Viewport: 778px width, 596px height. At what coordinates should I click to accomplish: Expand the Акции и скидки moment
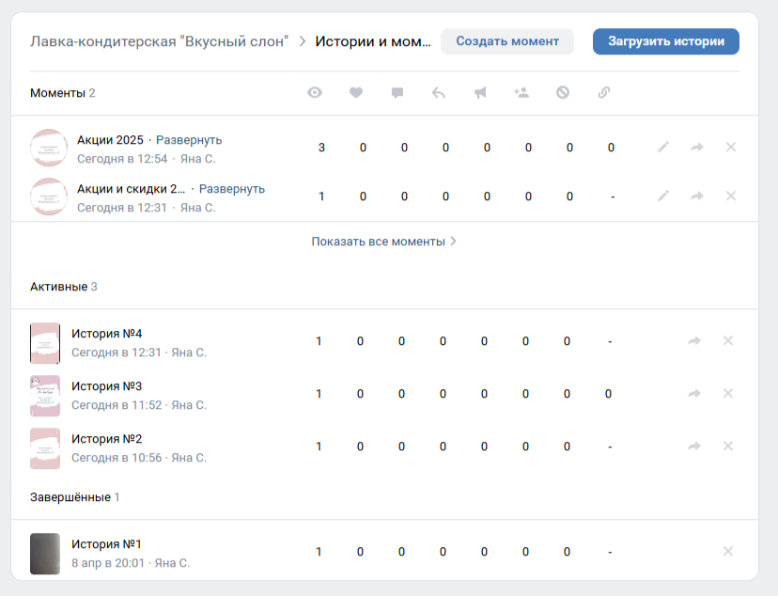point(232,189)
